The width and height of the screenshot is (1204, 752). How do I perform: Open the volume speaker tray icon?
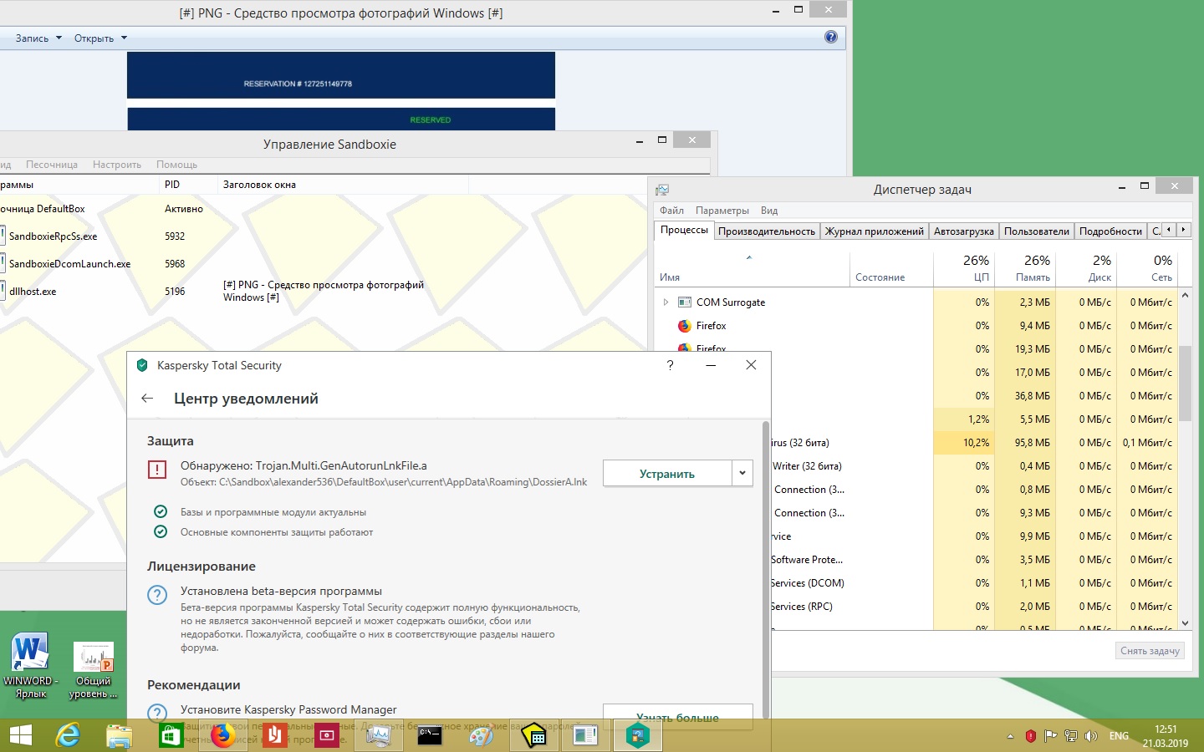(1090, 736)
